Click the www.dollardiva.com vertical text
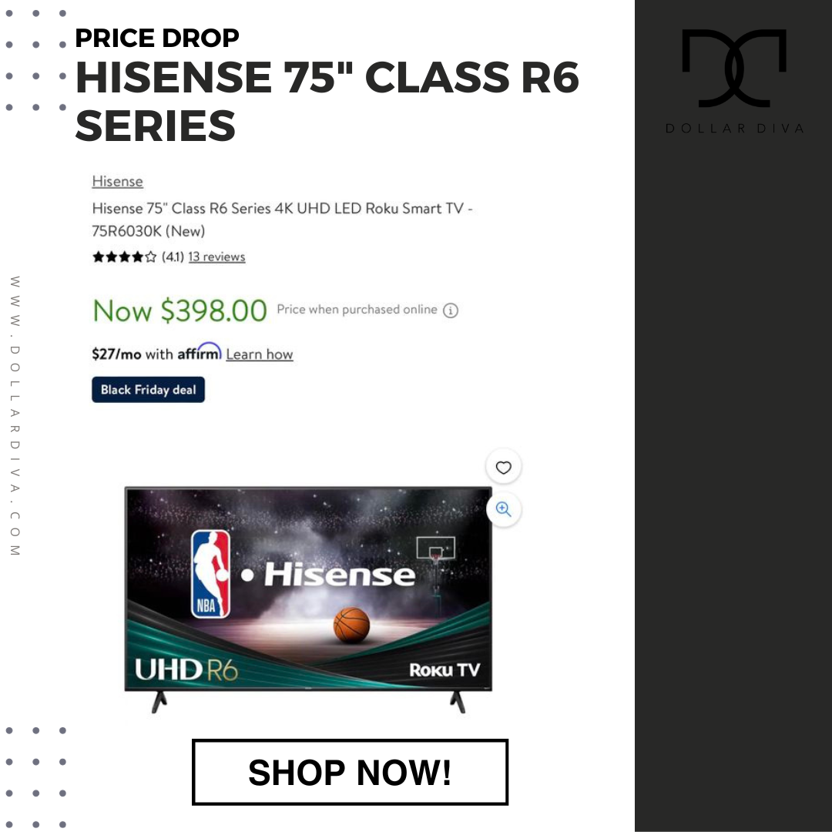This screenshot has height=832, width=832. pos(15,416)
